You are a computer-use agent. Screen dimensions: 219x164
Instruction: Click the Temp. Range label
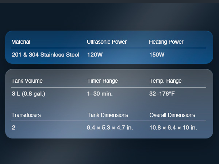(x=165, y=81)
